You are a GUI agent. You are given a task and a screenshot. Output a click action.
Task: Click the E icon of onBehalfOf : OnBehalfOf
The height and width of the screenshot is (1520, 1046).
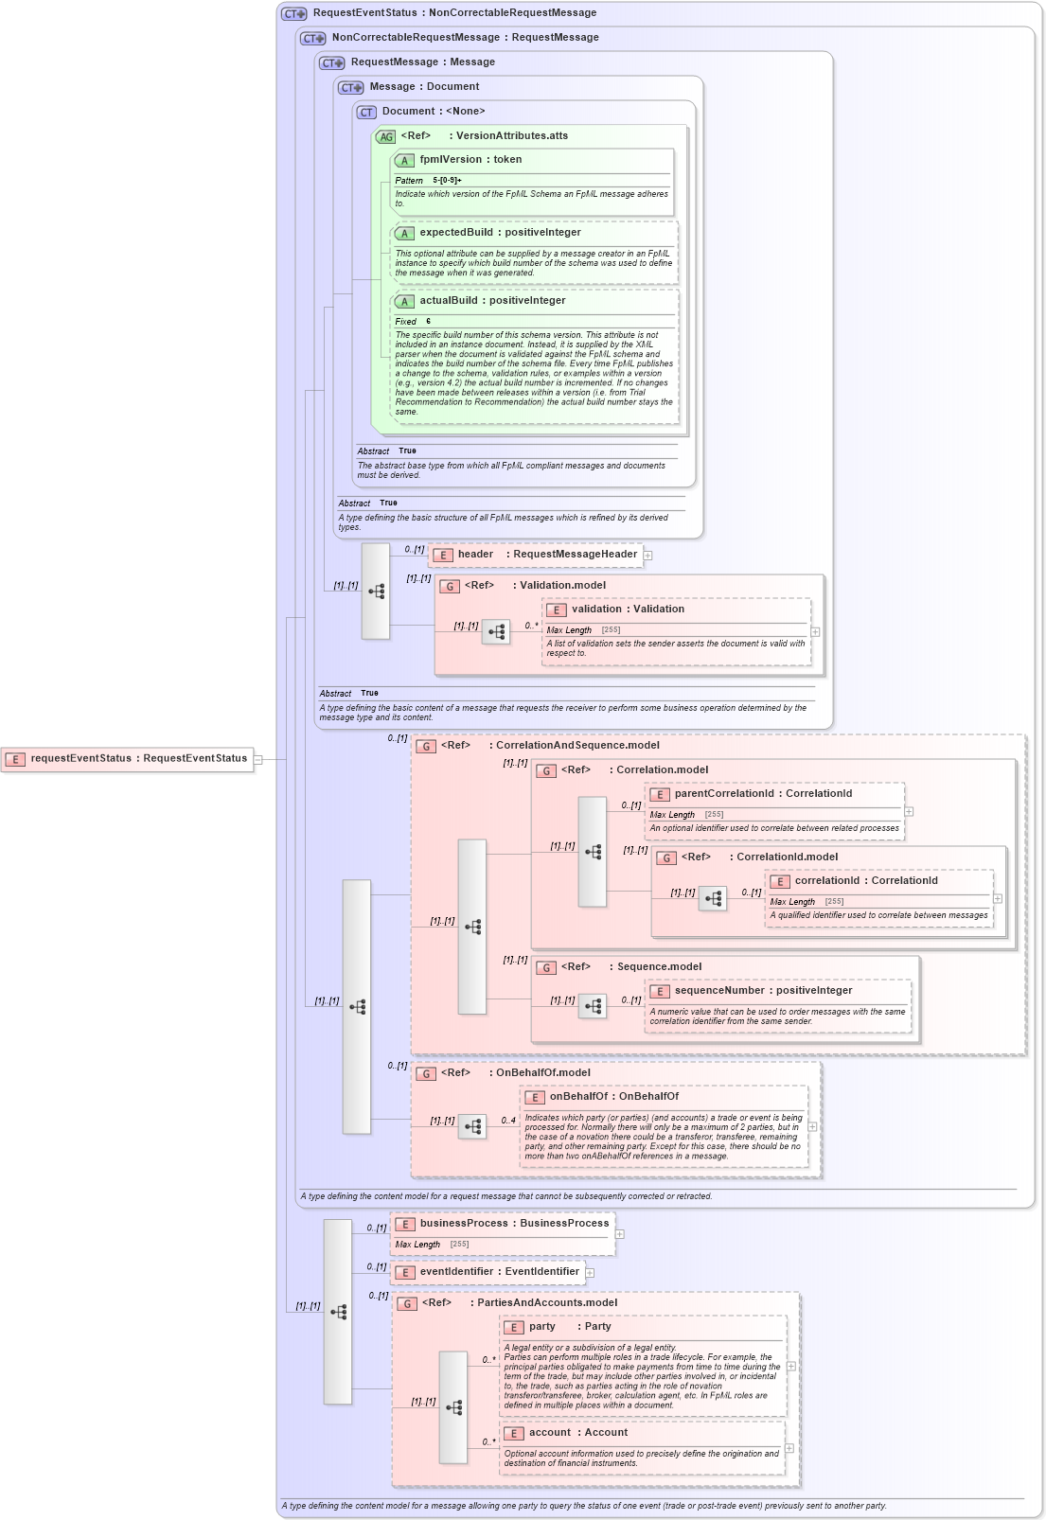(535, 1098)
